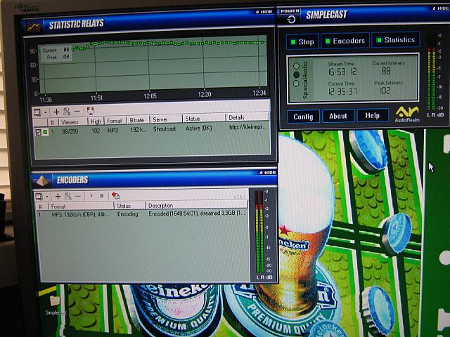This screenshot has width=450, height=337.
Task: Click the Format column header in Encoders
Action: tap(81, 206)
